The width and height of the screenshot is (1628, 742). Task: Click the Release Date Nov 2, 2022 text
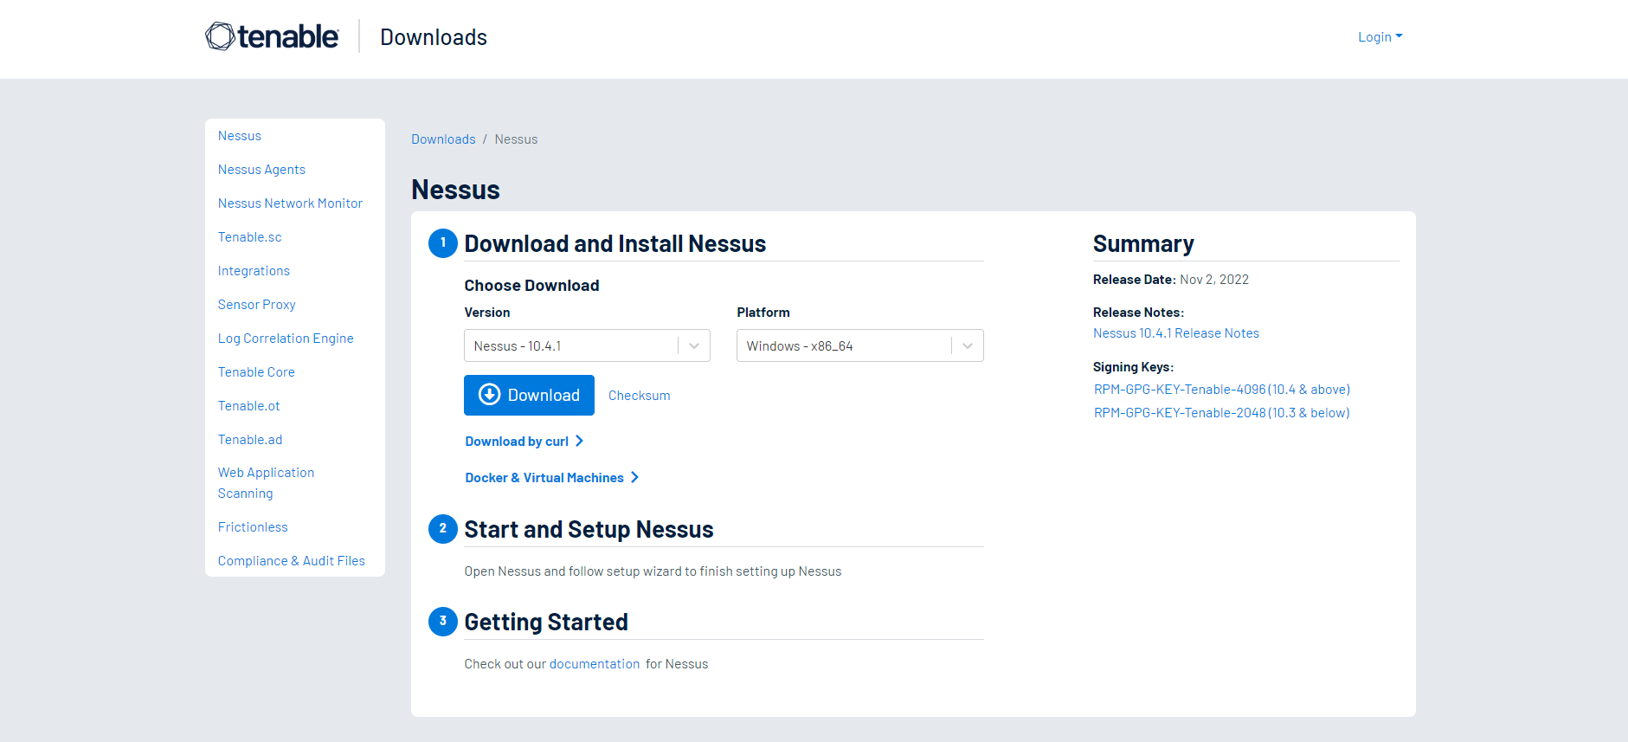tap(1171, 280)
